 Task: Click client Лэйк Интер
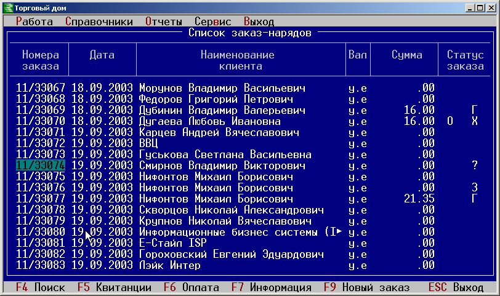[170, 265]
